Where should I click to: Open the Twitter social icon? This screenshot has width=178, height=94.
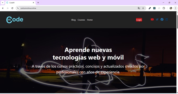[157, 20]
